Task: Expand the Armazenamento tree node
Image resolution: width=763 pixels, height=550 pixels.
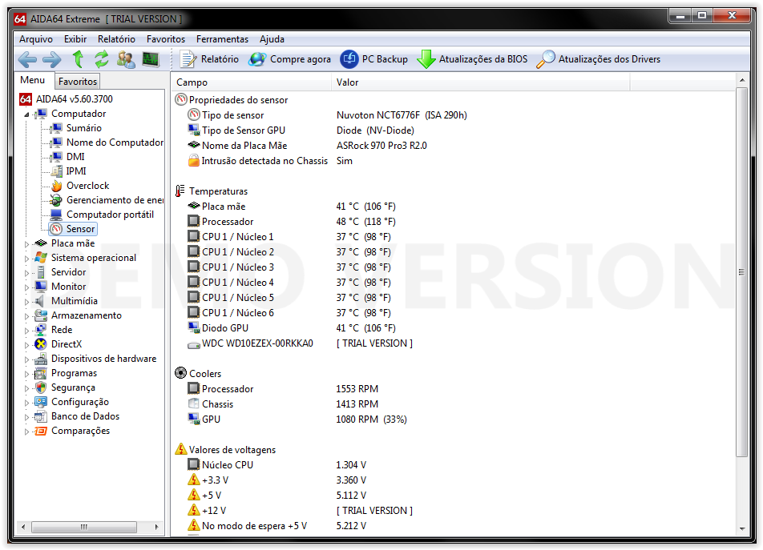Action: pos(26,315)
